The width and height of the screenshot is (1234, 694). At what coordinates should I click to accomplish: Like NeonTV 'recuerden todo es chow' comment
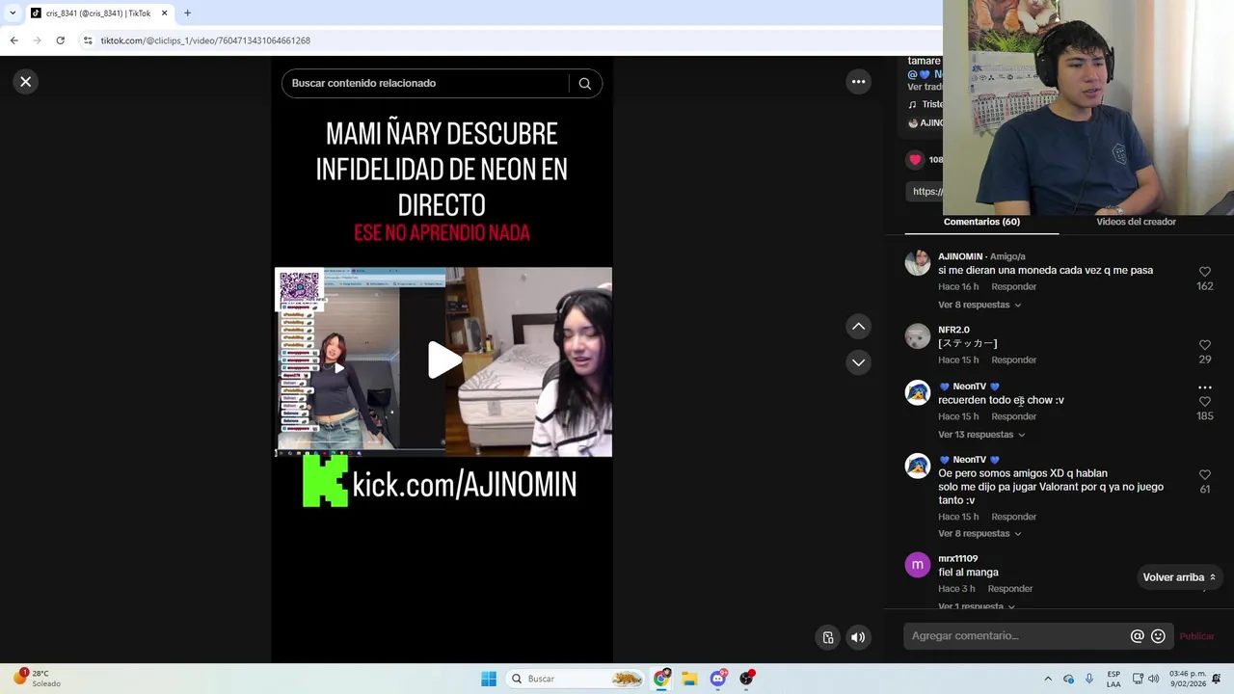[1204, 402]
